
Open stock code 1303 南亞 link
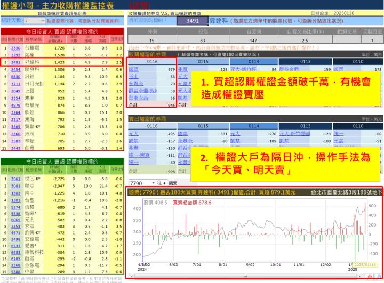pos(15,193)
